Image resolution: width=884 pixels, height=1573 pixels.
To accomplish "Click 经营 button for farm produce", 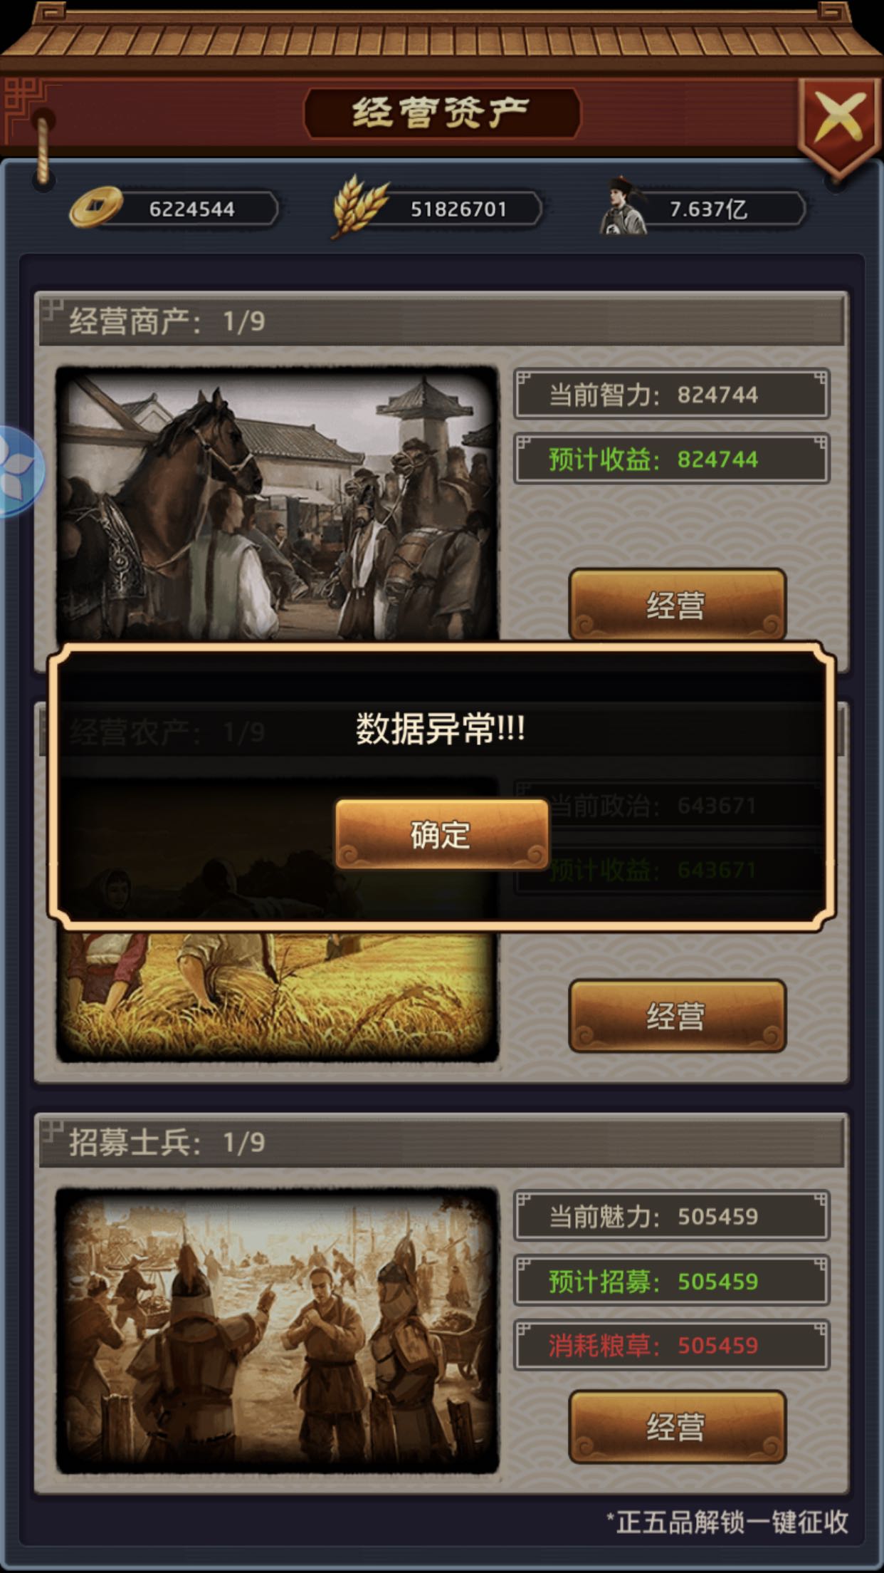I will (x=677, y=1015).
